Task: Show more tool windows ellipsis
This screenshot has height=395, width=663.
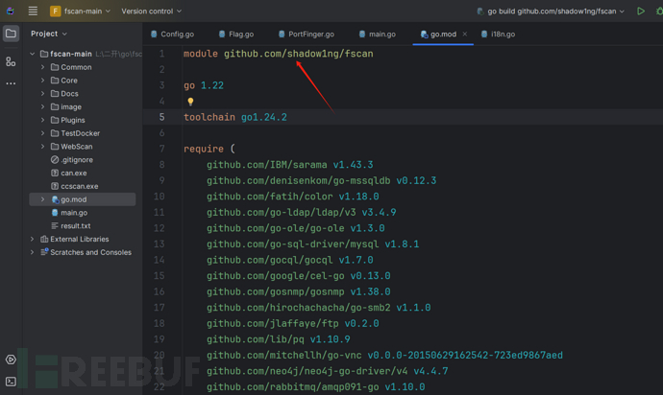Action: tap(11, 83)
